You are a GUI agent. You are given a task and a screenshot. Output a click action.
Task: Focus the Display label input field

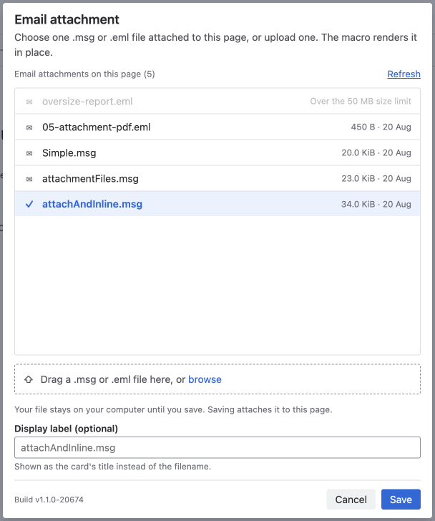point(217,447)
